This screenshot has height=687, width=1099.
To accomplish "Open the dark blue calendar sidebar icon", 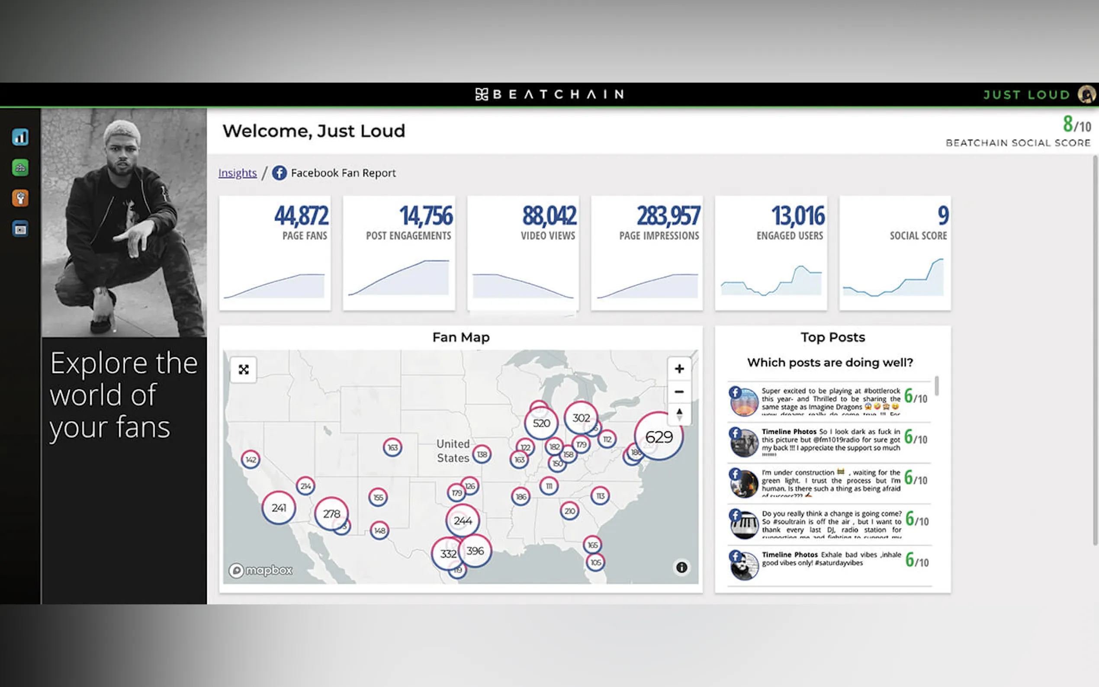I will pos(20,229).
